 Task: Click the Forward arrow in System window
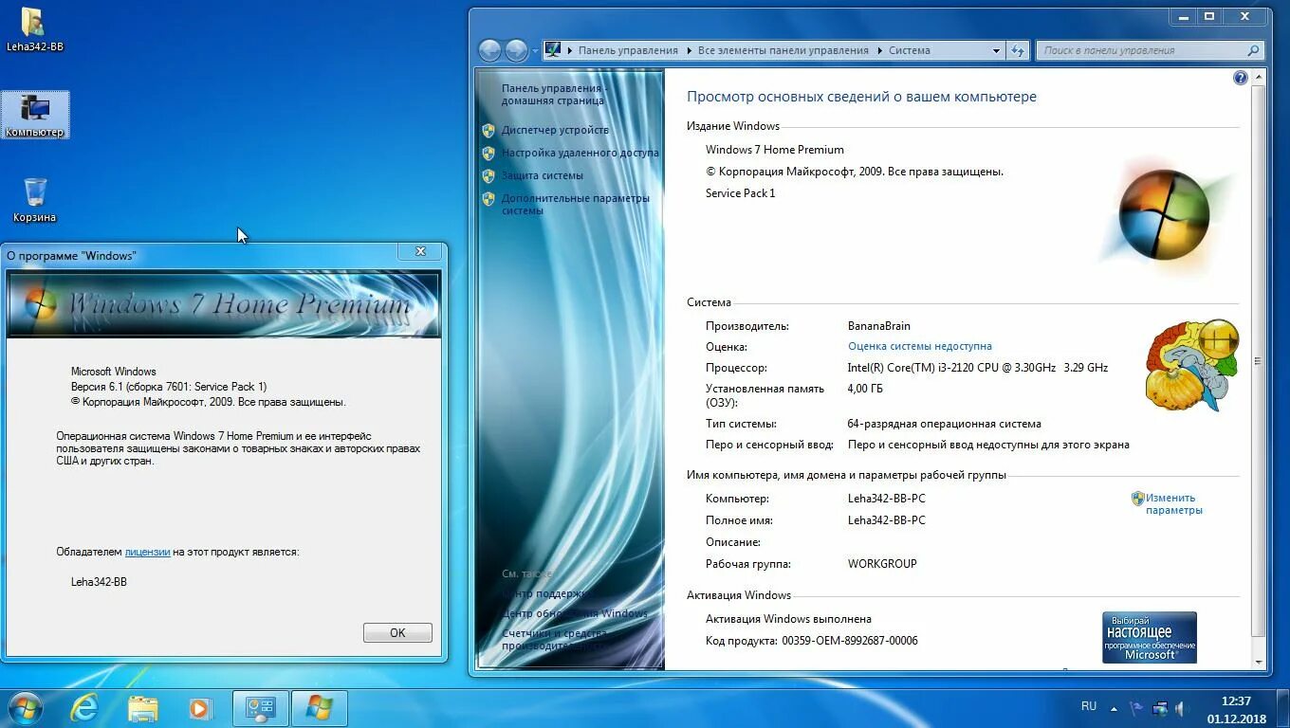click(516, 50)
